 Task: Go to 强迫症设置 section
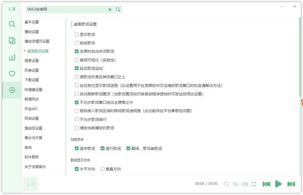point(33,128)
